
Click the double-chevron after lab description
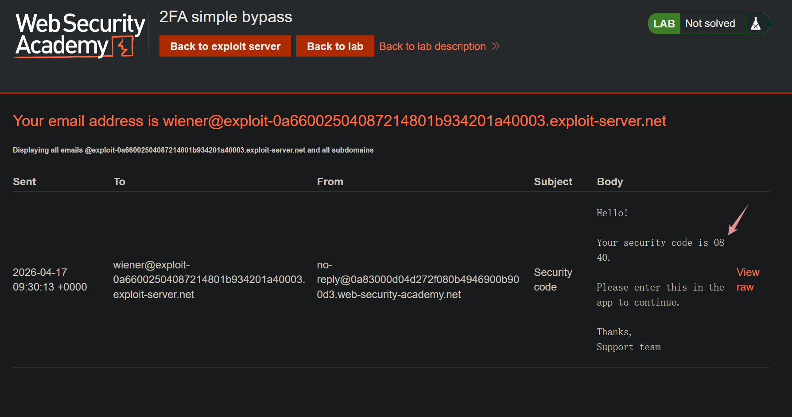(x=496, y=46)
